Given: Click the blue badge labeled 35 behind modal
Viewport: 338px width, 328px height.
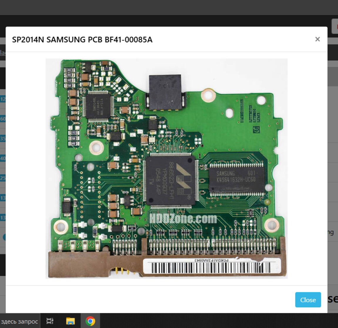Looking at the screenshot, I should (3, 138).
